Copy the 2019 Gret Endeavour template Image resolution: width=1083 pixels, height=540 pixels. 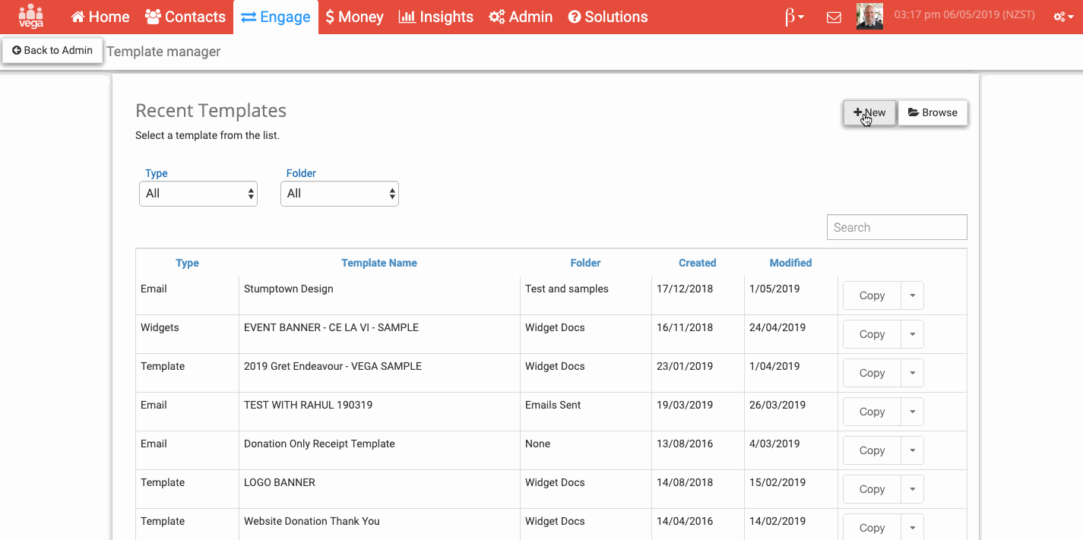pyautogui.click(x=872, y=373)
